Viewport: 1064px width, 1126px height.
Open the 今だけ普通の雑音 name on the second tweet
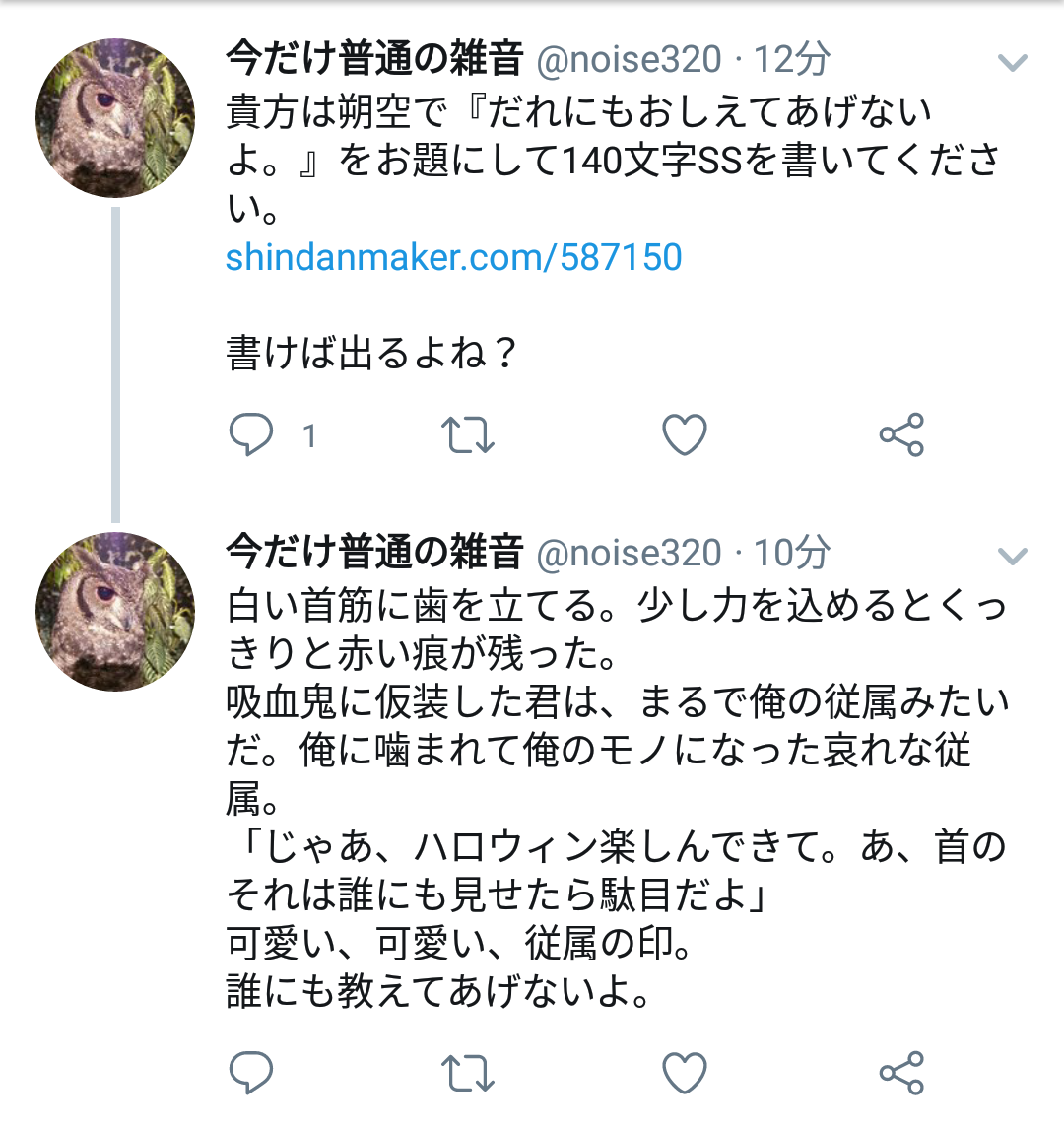pyautogui.click(x=374, y=552)
